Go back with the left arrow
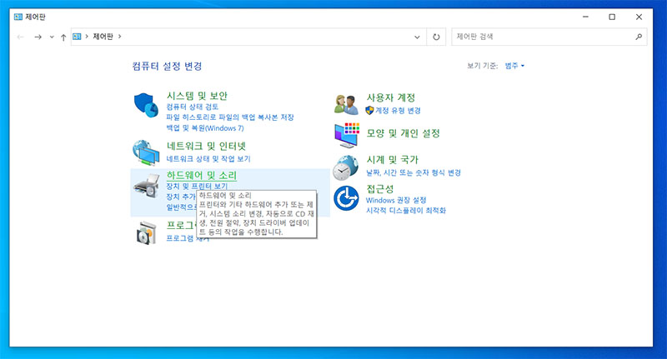Image resolution: width=667 pixels, height=359 pixels. [x=20, y=37]
